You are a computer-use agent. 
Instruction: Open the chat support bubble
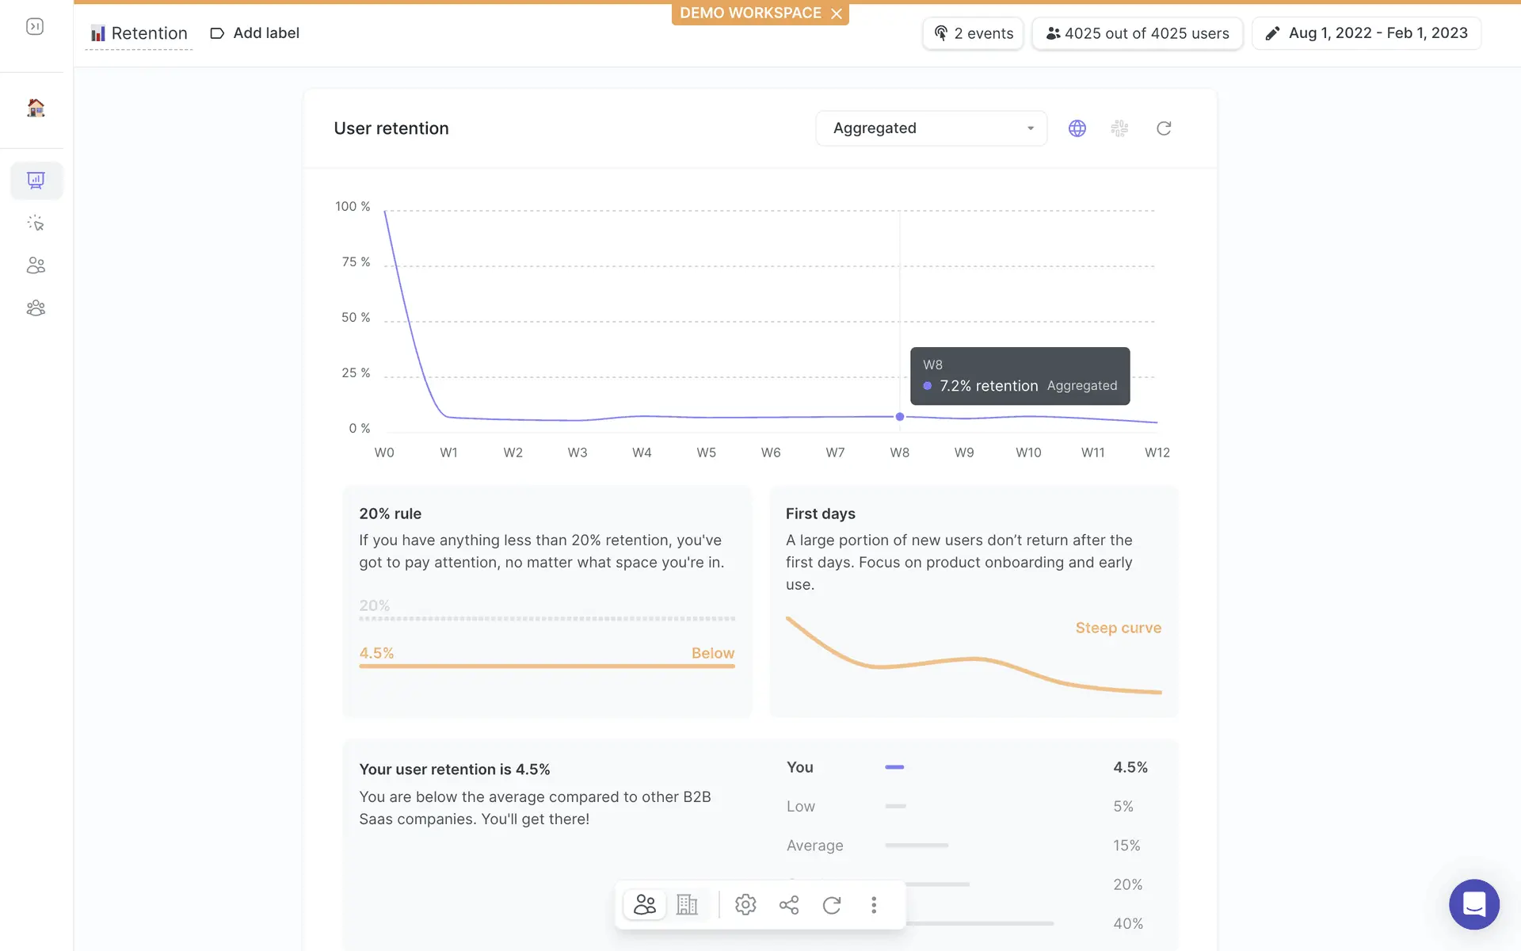[1473, 904]
